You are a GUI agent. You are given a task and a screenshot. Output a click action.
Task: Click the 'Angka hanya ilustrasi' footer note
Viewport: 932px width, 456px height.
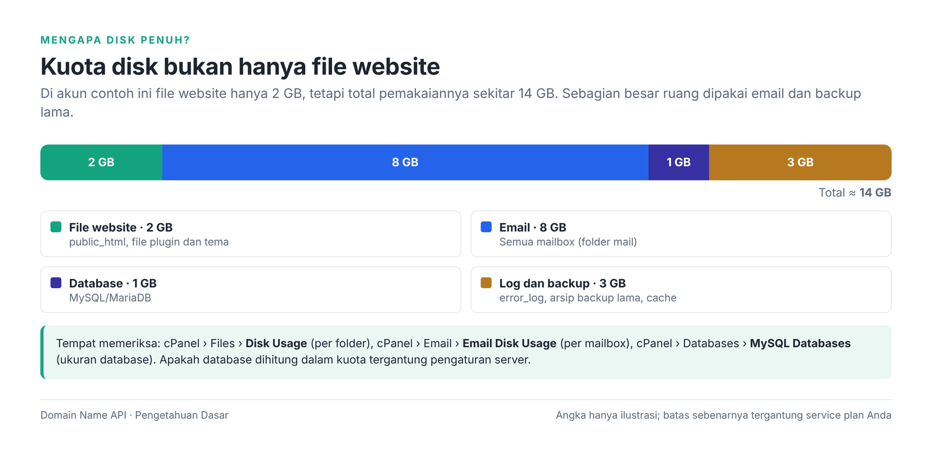[723, 415]
